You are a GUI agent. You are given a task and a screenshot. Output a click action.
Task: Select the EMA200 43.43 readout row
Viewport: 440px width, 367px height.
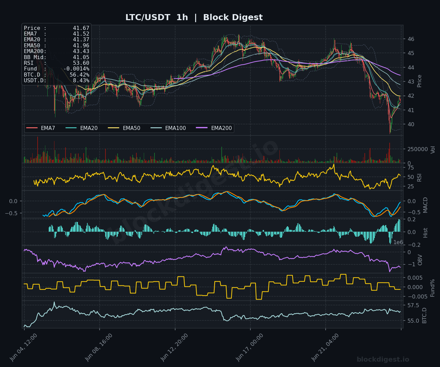click(56, 51)
